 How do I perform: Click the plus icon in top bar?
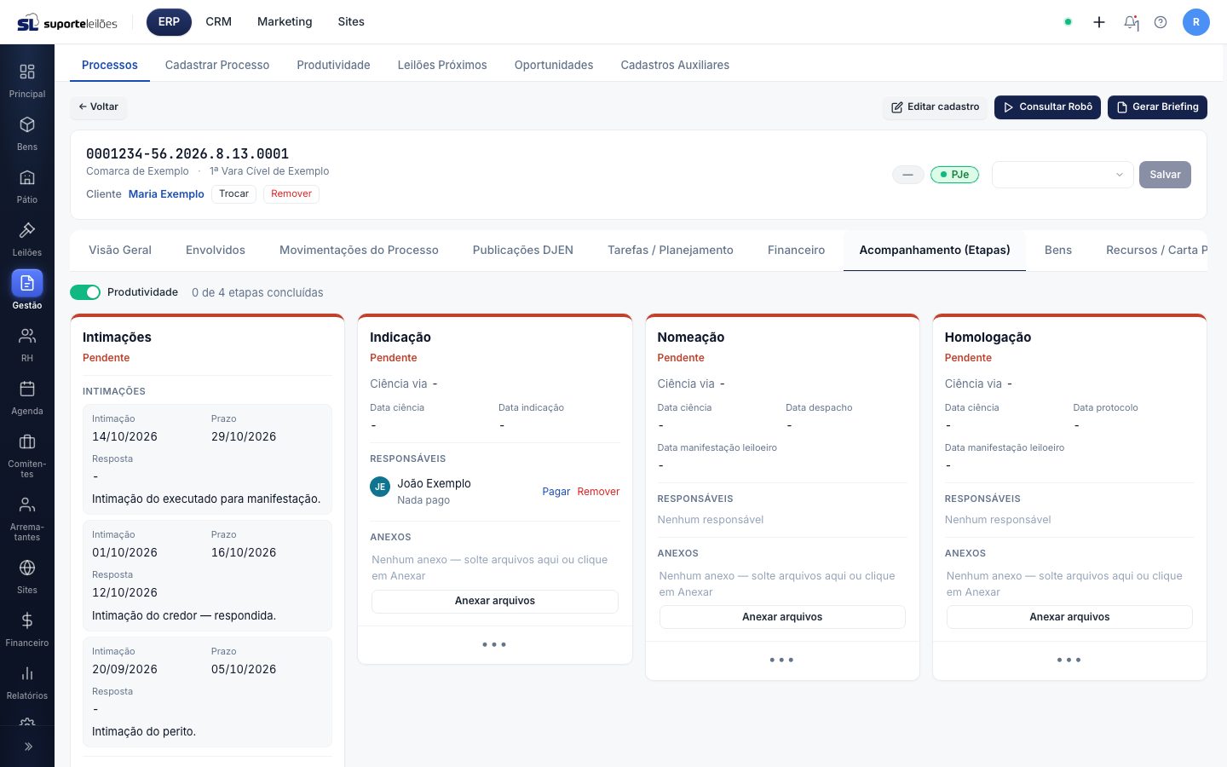click(x=1099, y=22)
